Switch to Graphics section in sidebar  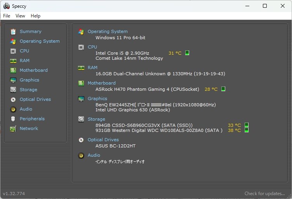click(x=30, y=80)
